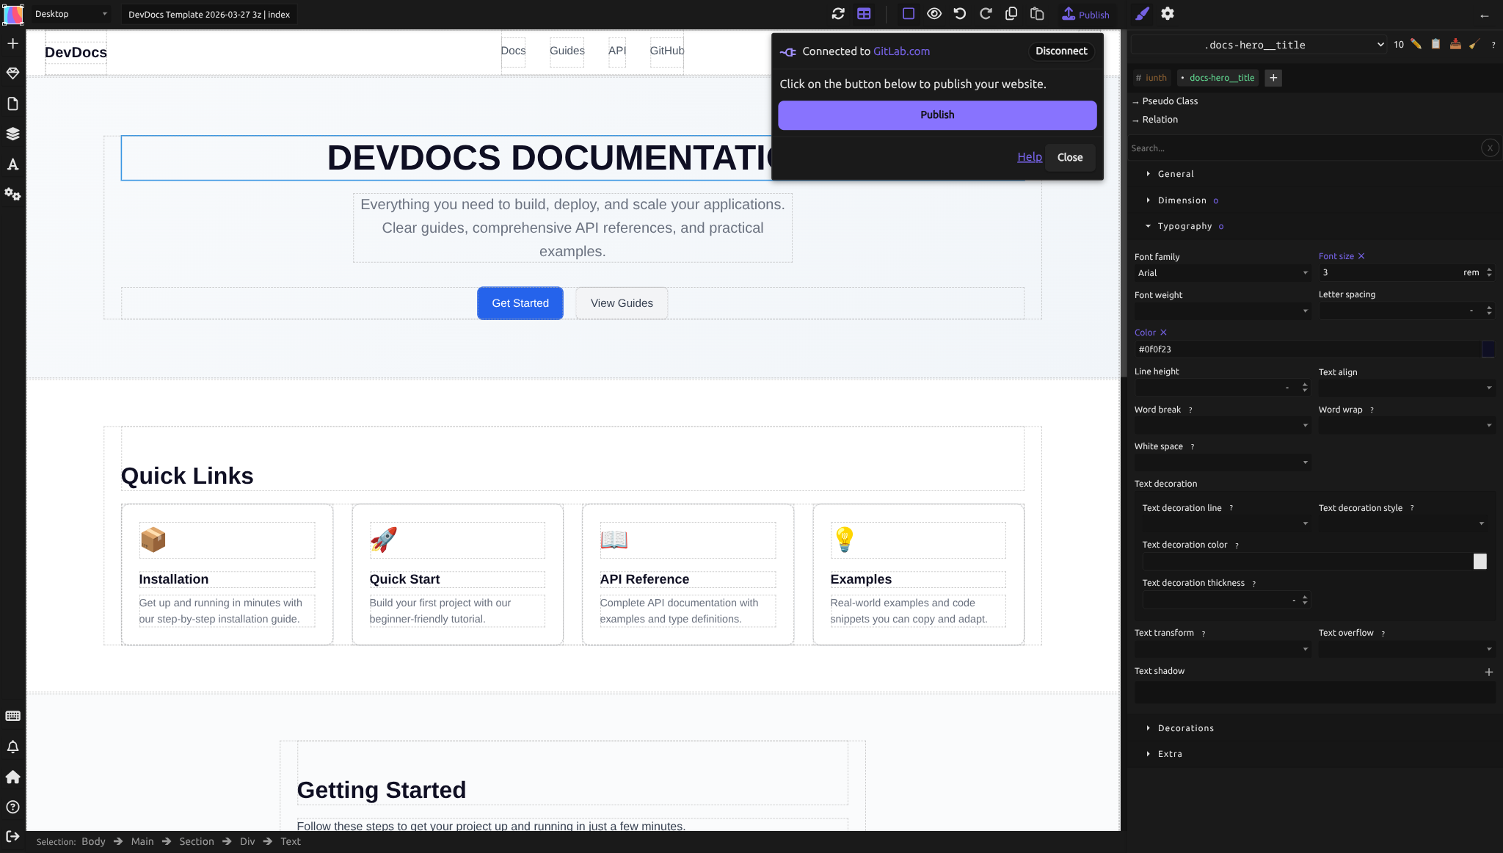Toggle component borders with the square icon
The image size is (1503, 853).
(909, 13)
